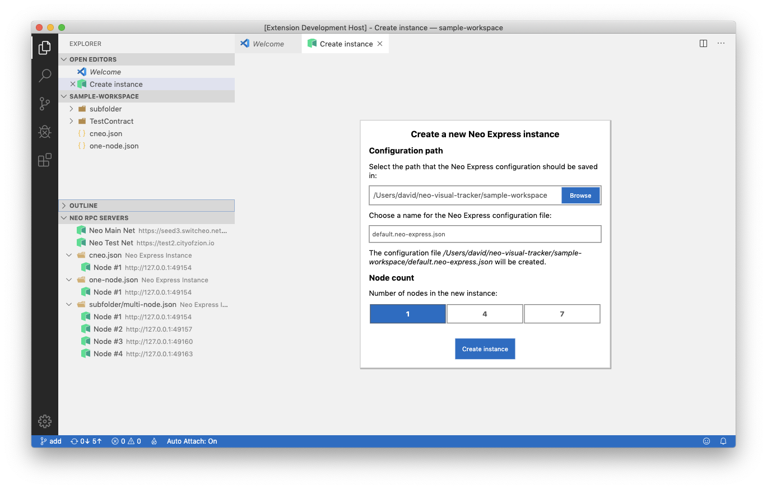
Task: Click VS Code icon beside Welcome in Open Editors
Action: [x=82, y=72]
